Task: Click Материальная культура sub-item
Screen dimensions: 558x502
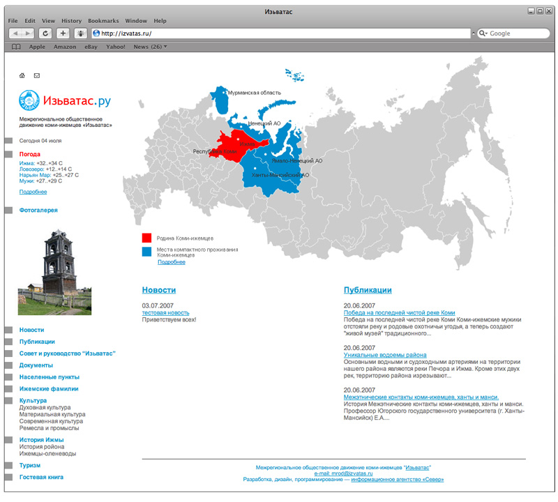Action: [52, 414]
